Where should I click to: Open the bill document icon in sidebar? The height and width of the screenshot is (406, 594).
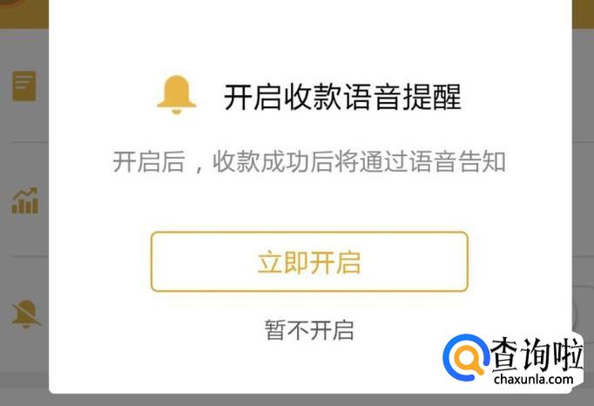coord(24,85)
